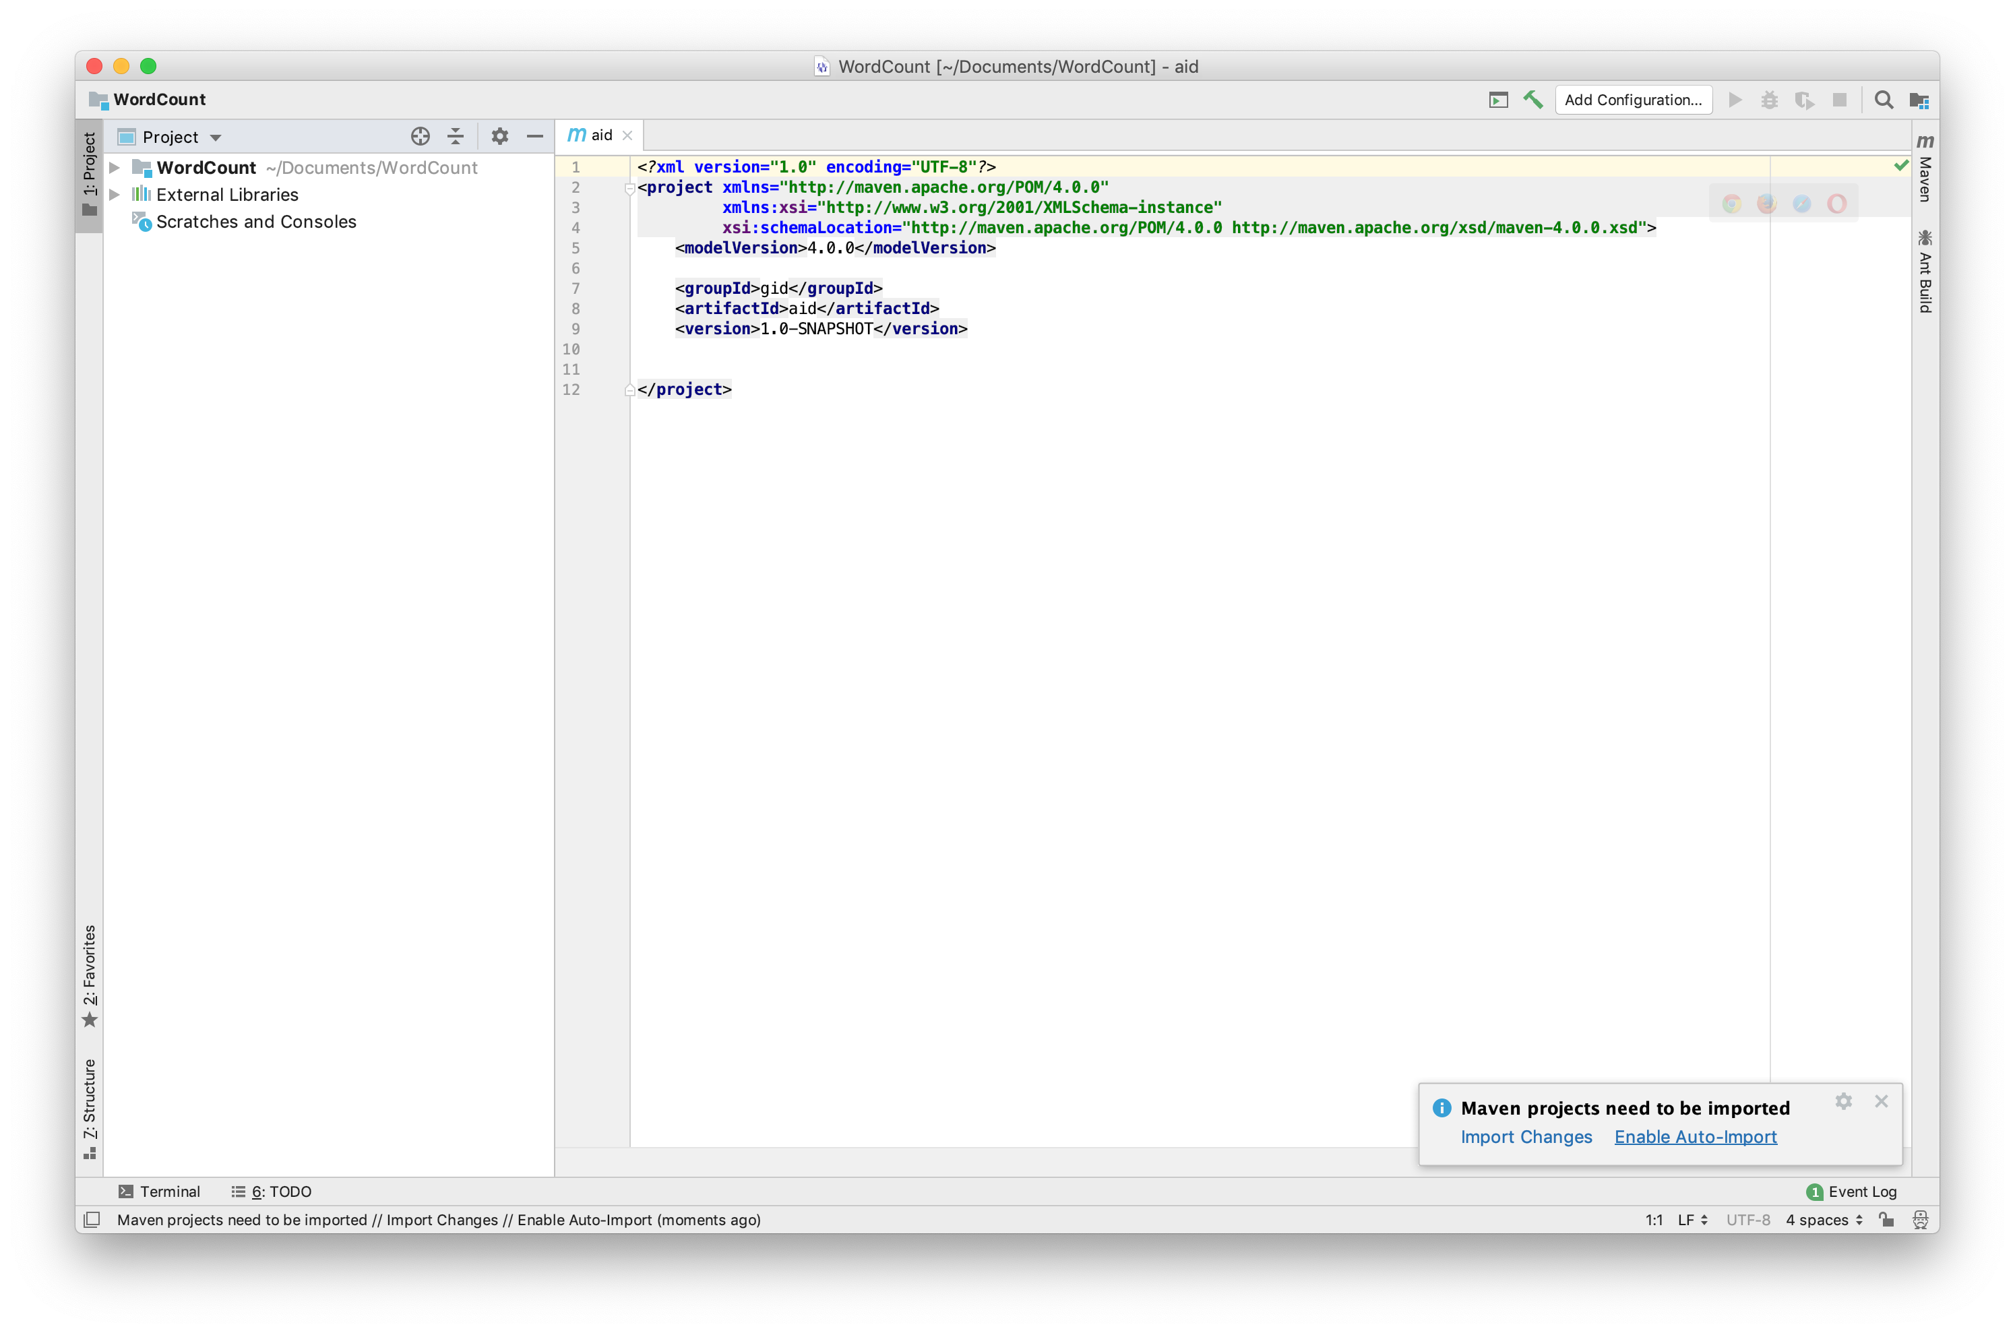Expand the External Libraries tree node
This screenshot has height=1333, width=2015.
pos(121,195)
